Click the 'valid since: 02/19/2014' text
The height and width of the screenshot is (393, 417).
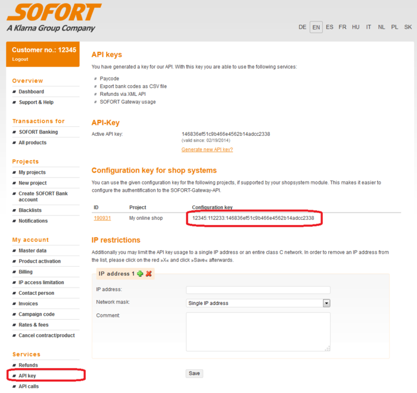pyautogui.click(x=206, y=141)
